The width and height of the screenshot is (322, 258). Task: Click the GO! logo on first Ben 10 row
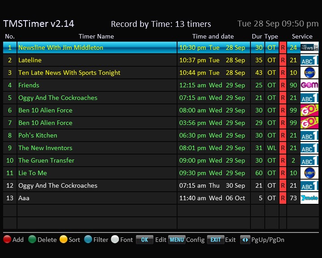pyautogui.click(x=309, y=110)
